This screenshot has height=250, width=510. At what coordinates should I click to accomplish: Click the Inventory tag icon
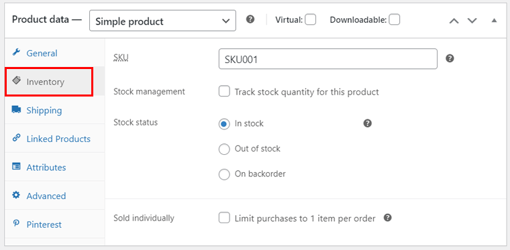pyautogui.click(x=16, y=80)
